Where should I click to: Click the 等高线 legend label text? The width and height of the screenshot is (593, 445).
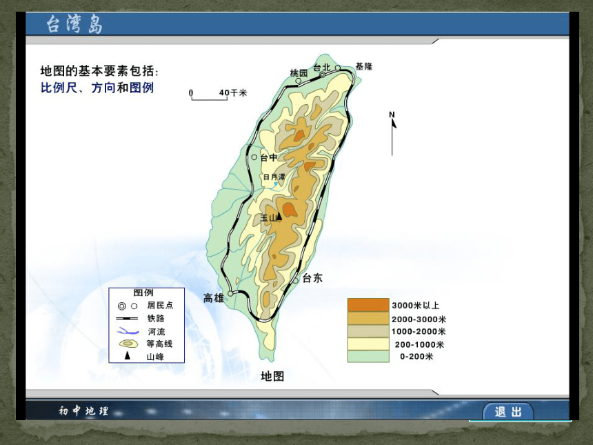(159, 344)
